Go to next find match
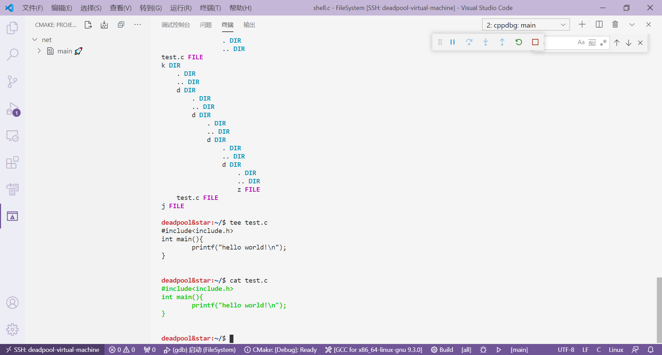Image resolution: width=662 pixels, height=355 pixels. [x=629, y=43]
